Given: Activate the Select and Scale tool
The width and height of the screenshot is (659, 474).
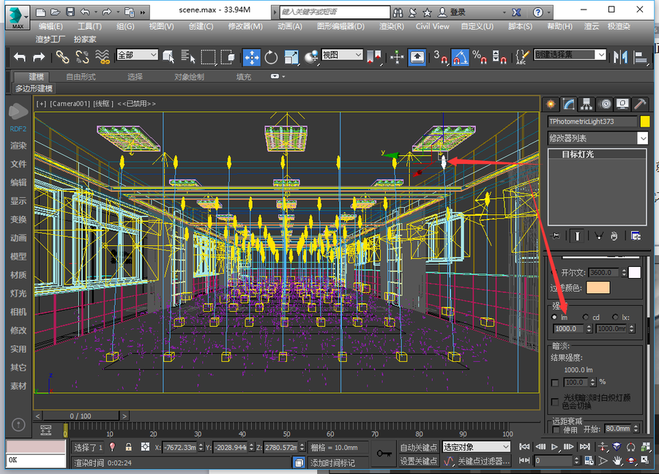Looking at the screenshot, I should 291,57.
